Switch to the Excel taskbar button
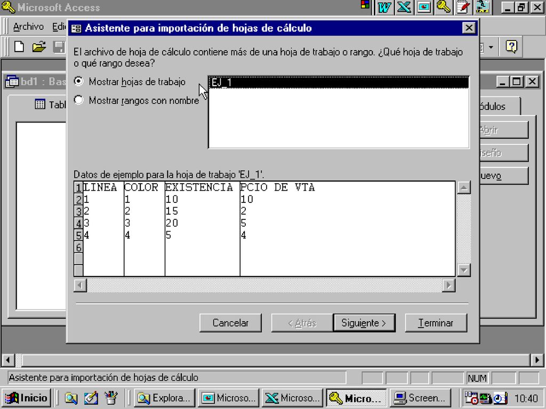Image resolution: width=546 pixels, height=409 pixels. pos(293,398)
